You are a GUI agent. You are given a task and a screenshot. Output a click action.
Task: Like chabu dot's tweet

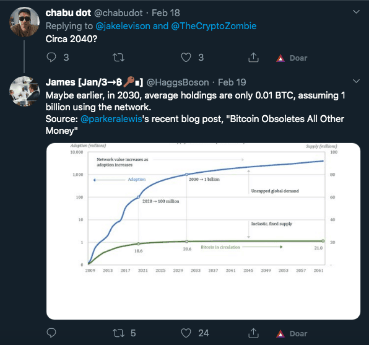click(x=186, y=58)
